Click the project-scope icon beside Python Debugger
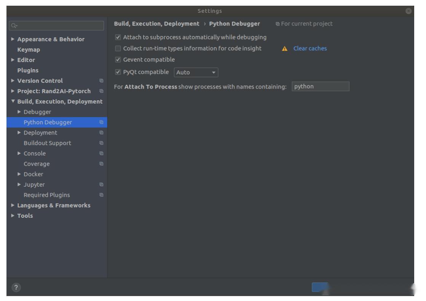 101,122
